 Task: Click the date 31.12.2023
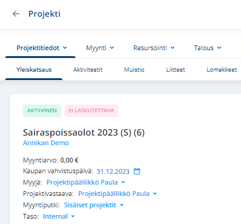(x=113, y=171)
